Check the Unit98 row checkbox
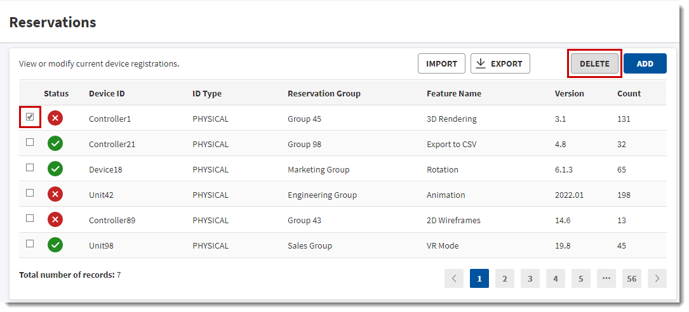689x312 pixels. [30, 244]
